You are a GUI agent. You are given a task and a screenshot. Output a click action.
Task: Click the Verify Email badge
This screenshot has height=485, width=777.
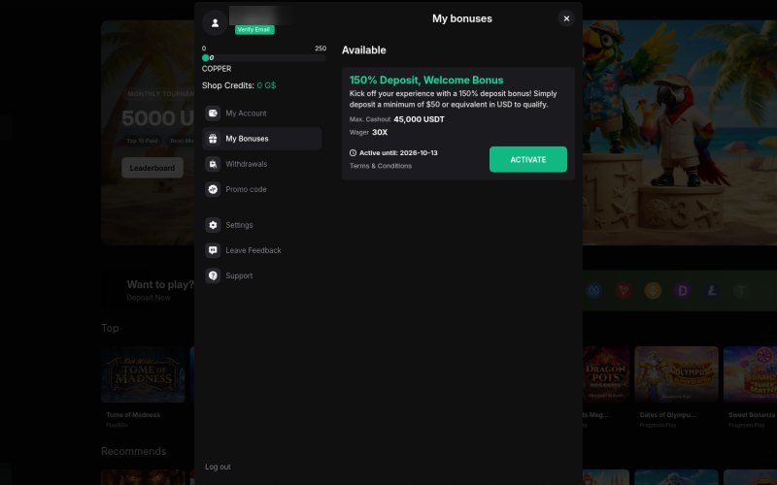click(x=254, y=30)
